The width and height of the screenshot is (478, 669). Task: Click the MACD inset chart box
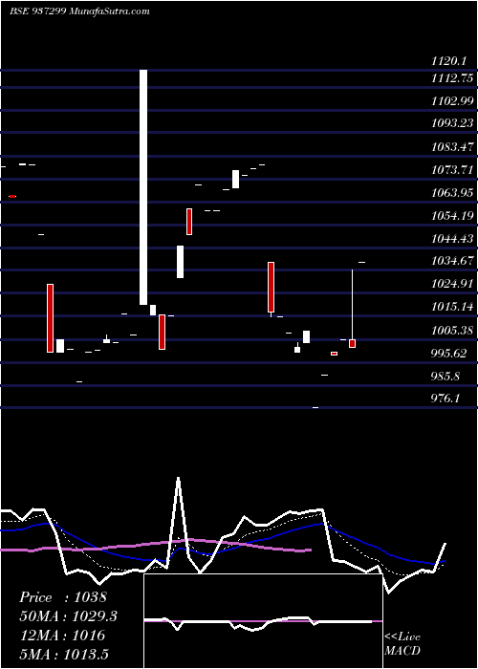[263, 621]
